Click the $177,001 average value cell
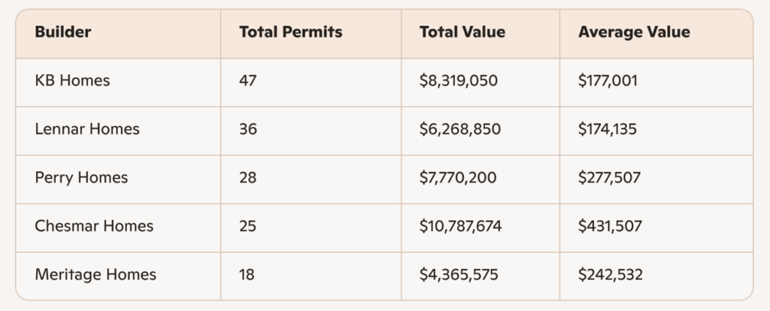Image resolution: width=770 pixels, height=311 pixels. point(608,80)
